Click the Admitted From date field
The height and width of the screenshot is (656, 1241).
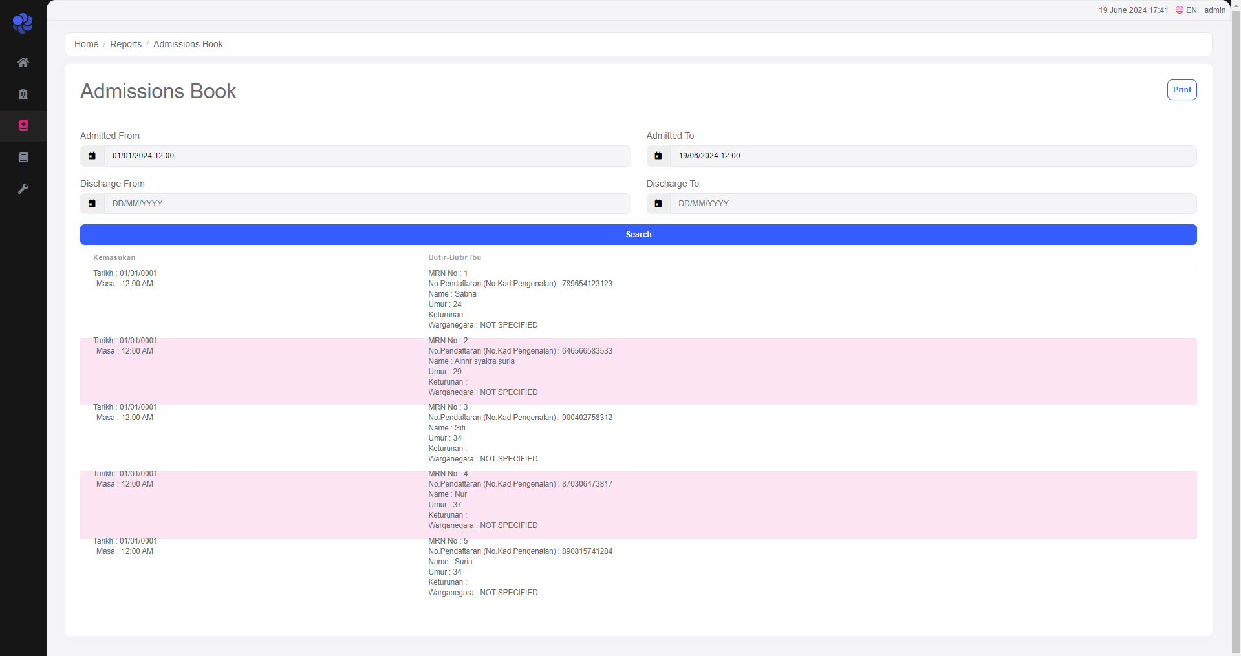click(367, 156)
